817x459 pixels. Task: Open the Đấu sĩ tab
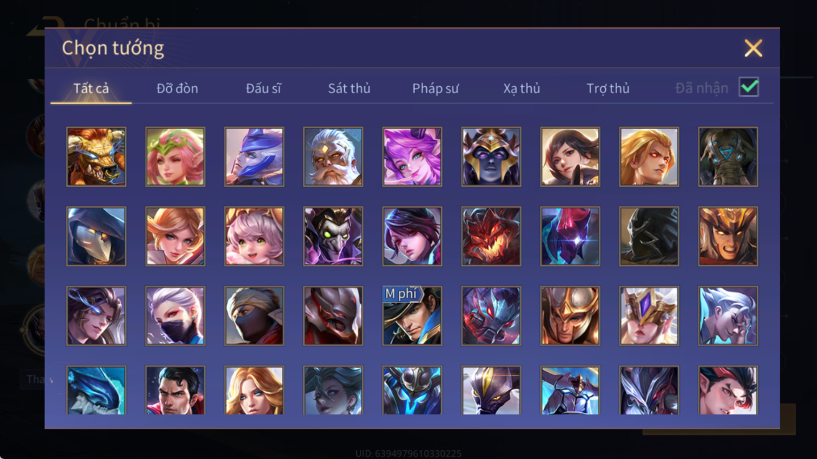tap(263, 88)
